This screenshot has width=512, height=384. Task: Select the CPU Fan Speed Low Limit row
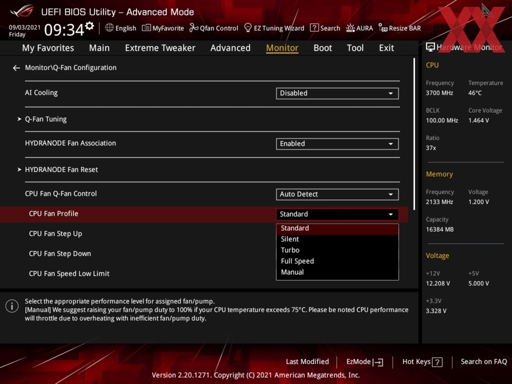pos(203,274)
